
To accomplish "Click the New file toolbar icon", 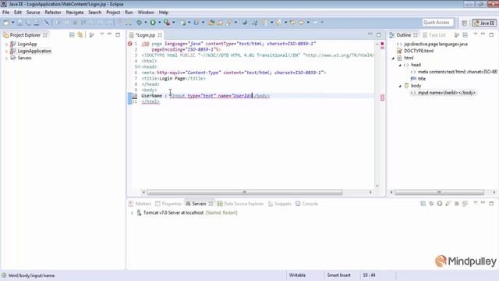I will click(6, 23).
